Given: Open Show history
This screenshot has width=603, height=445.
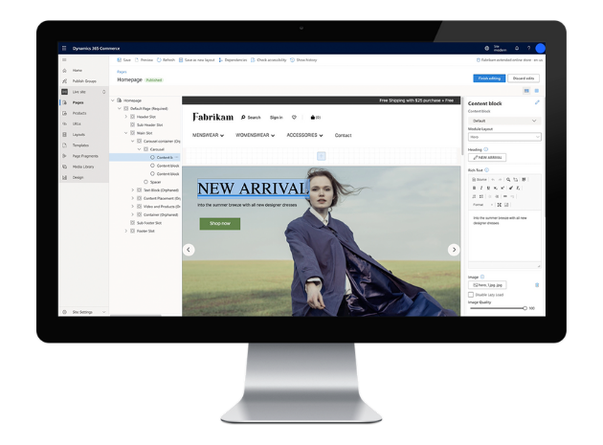Looking at the screenshot, I should (x=303, y=60).
